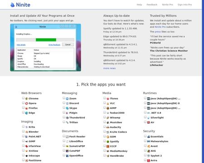The height and width of the screenshot is (163, 204).
Task: Click the Silverlight app icon
Action: tap(149, 118)
